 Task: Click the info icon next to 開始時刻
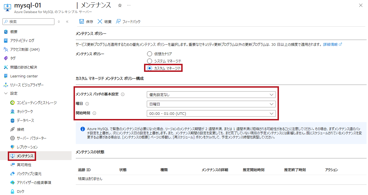click(x=94, y=113)
